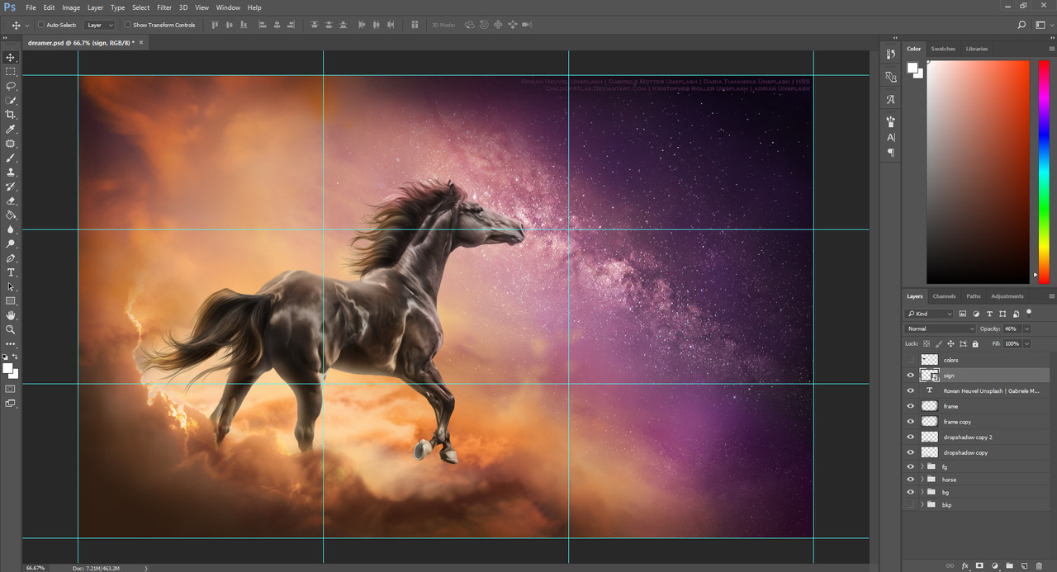Select the Blur tool
This screenshot has width=1057, height=572.
pos(11,229)
